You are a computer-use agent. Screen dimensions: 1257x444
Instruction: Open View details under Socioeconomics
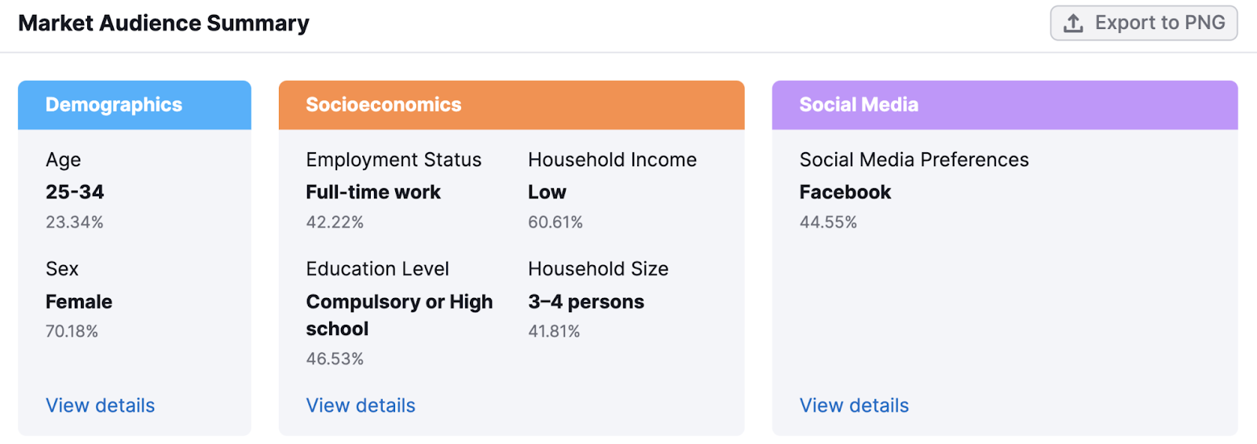[x=361, y=406]
